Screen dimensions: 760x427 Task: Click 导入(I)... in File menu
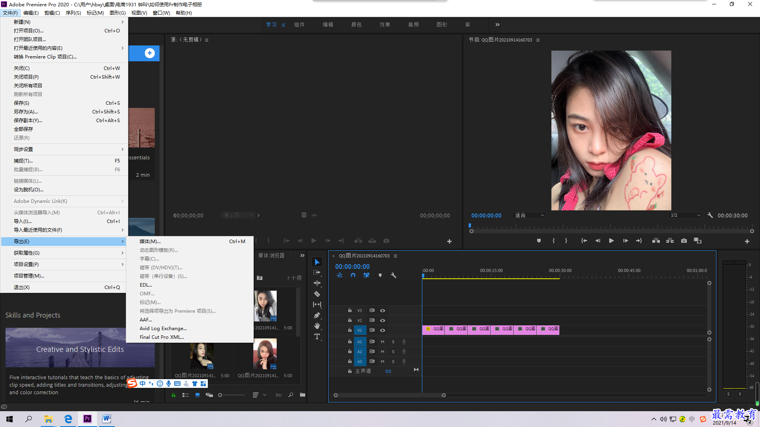64,221
